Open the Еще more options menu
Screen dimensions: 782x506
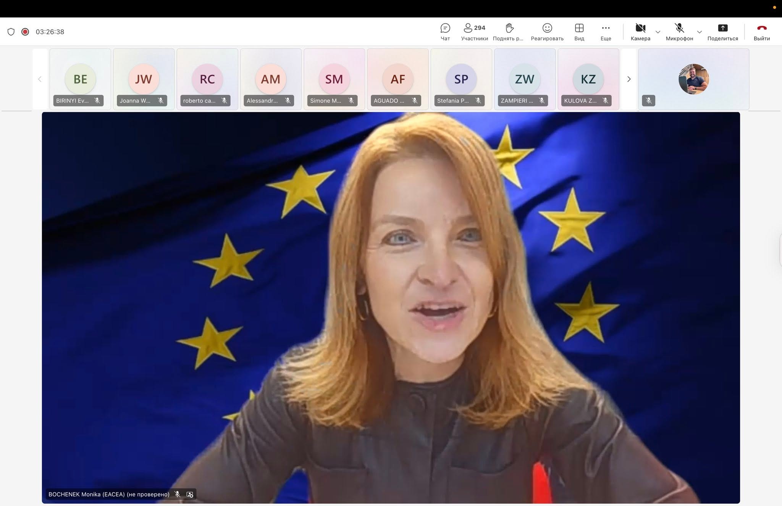tap(606, 32)
